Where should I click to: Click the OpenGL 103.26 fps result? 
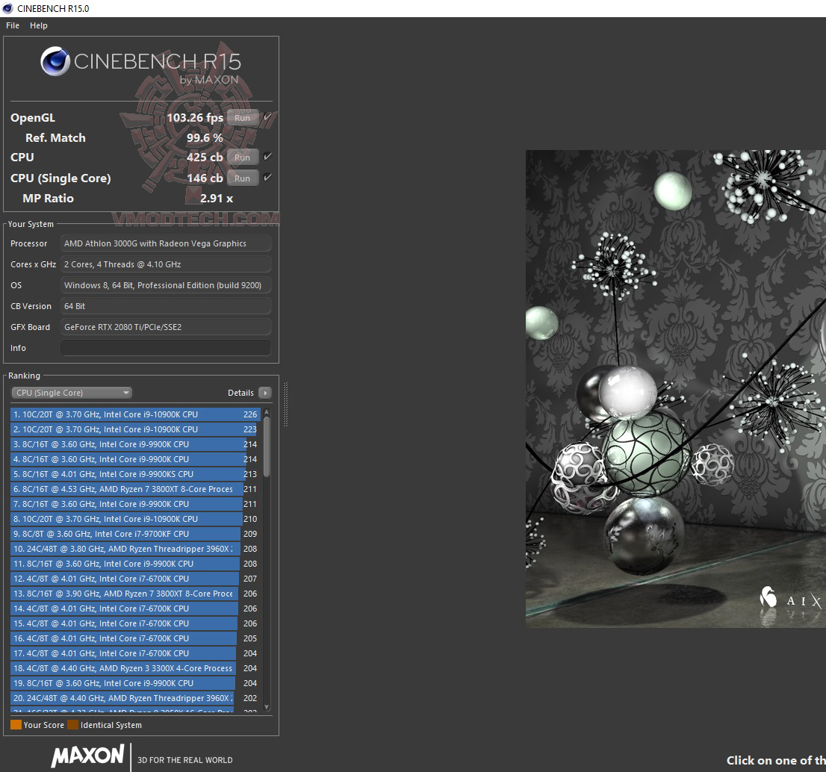pyautogui.click(x=195, y=117)
